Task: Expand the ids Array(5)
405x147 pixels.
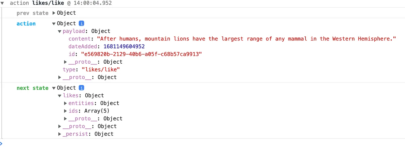Action: (x=65, y=111)
